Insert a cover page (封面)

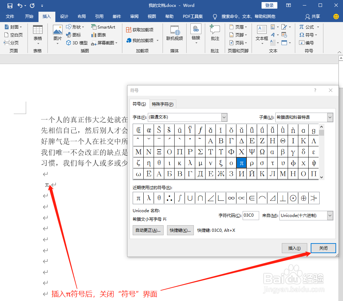(x=13, y=27)
